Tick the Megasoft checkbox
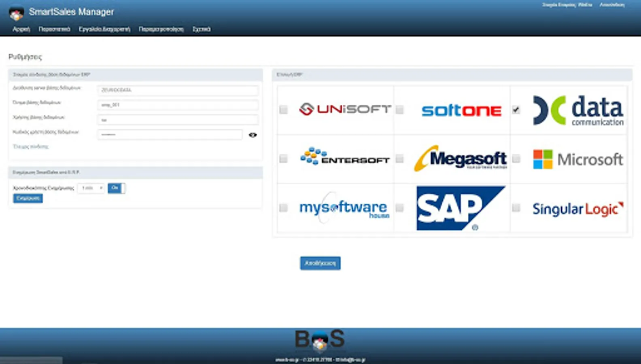 point(400,159)
